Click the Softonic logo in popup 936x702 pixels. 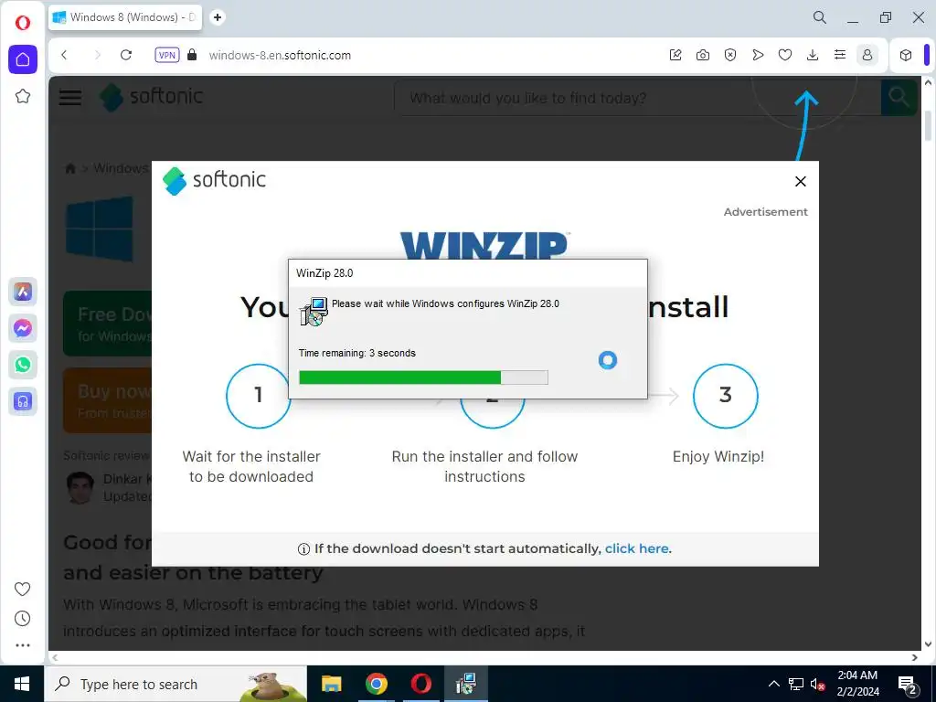[x=214, y=180]
